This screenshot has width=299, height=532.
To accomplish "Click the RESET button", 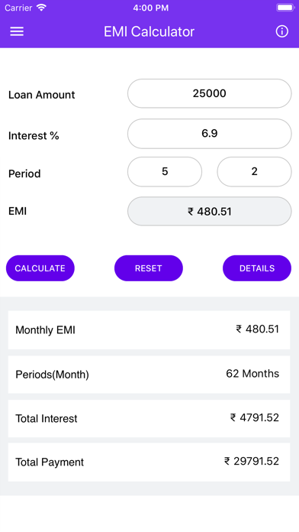I will (149, 268).
